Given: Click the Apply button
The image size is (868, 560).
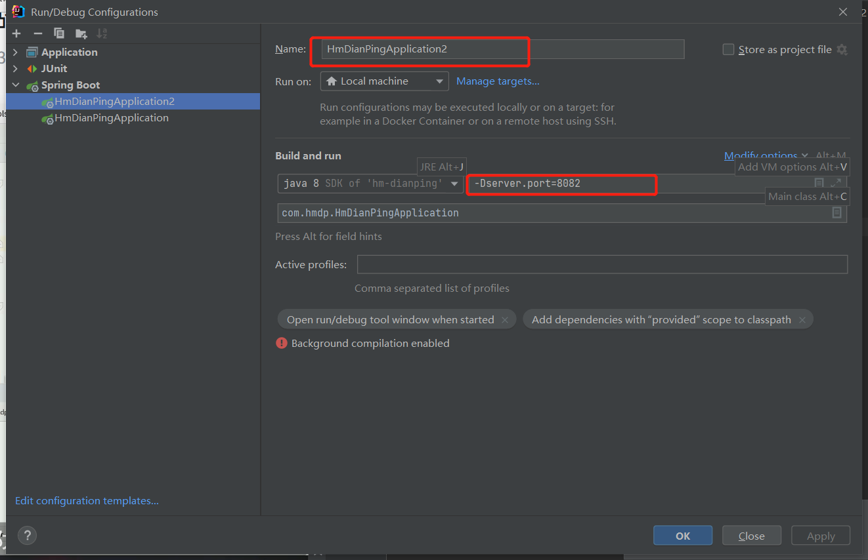Looking at the screenshot, I should tap(821, 536).
